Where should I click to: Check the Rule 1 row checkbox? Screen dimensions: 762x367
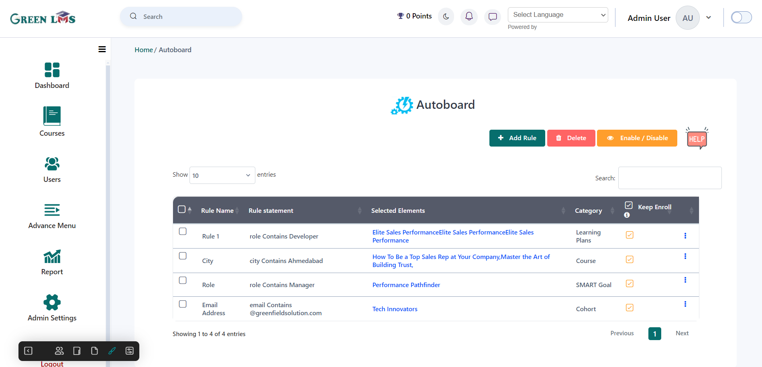pyautogui.click(x=183, y=231)
